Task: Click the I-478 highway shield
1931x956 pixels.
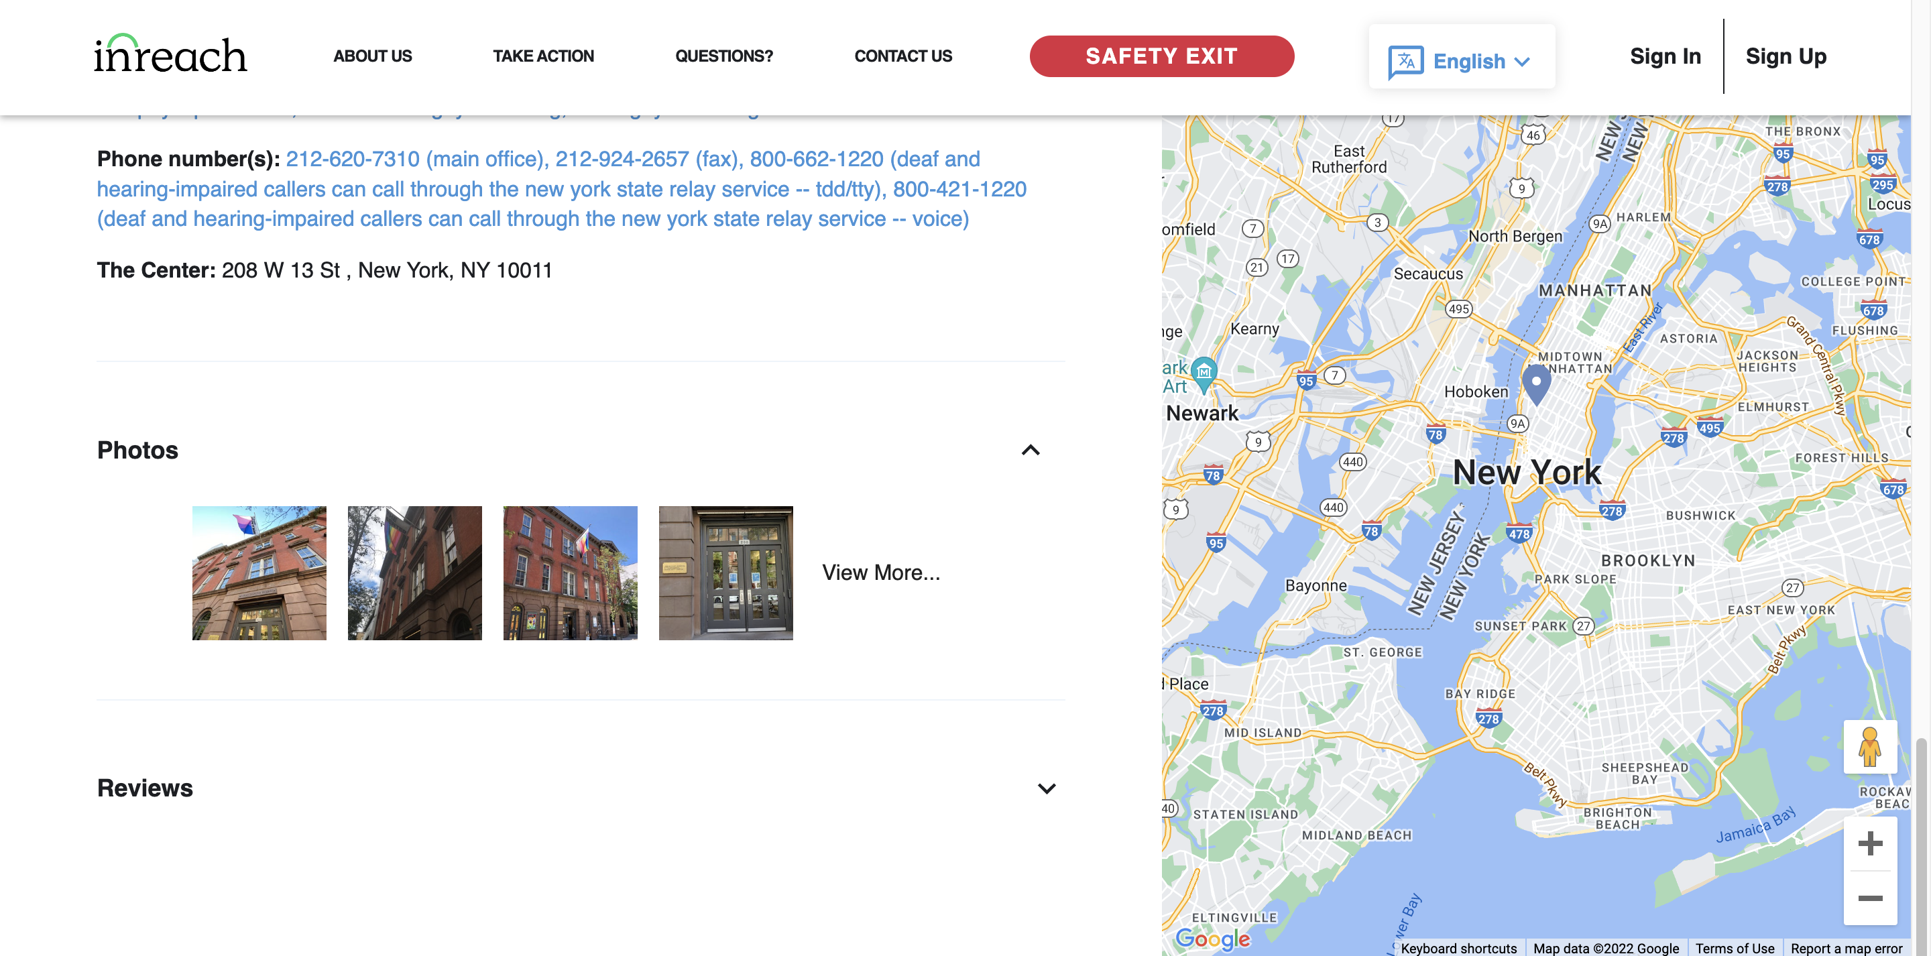Action: [x=1519, y=534]
